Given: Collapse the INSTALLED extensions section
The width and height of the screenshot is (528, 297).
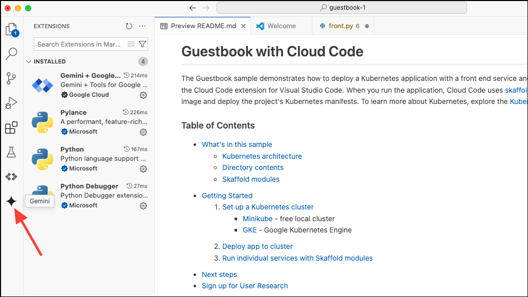Looking at the screenshot, I should 29,61.
